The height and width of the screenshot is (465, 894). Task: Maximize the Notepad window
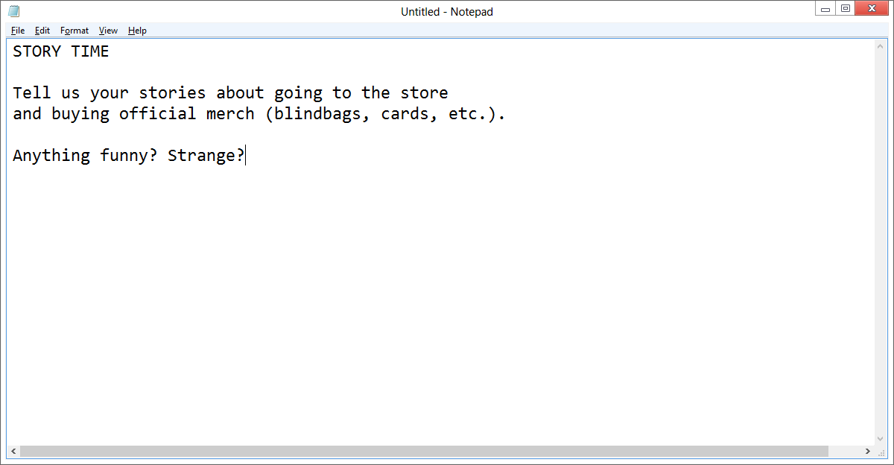[x=845, y=8]
